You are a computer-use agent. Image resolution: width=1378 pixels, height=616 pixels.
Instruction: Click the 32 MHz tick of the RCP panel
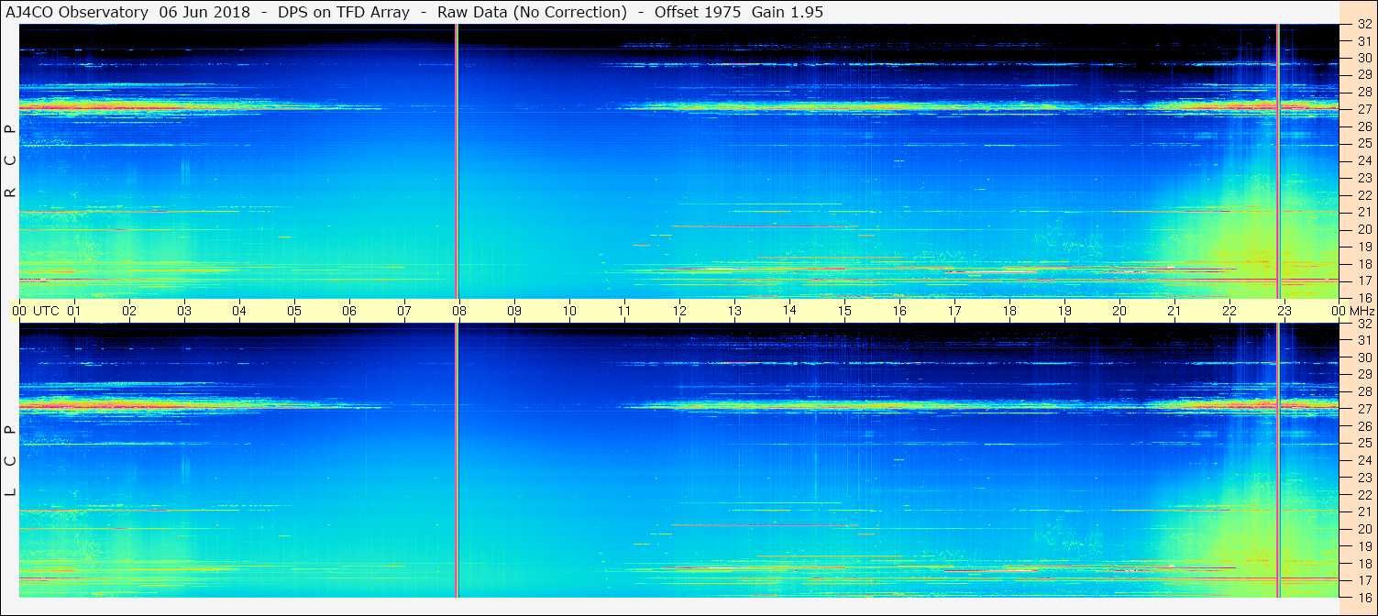pyautogui.click(x=1363, y=25)
